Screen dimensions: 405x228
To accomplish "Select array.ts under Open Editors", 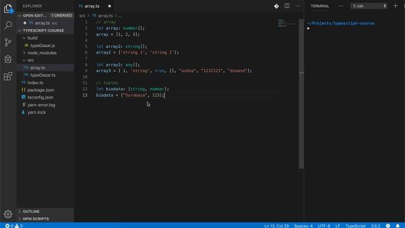I will (45, 23).
